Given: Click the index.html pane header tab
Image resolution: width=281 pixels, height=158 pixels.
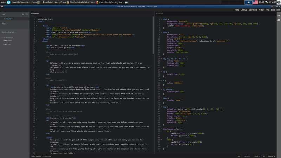Looking at the screenshot, I should point(35,14).
